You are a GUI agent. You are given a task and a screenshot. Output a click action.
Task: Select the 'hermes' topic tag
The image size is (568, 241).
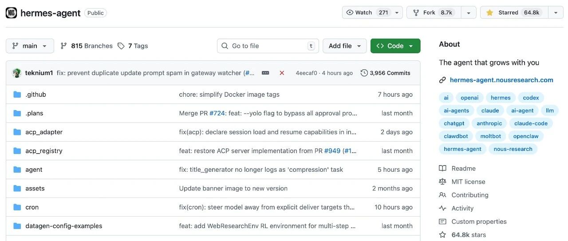(501, 98)
